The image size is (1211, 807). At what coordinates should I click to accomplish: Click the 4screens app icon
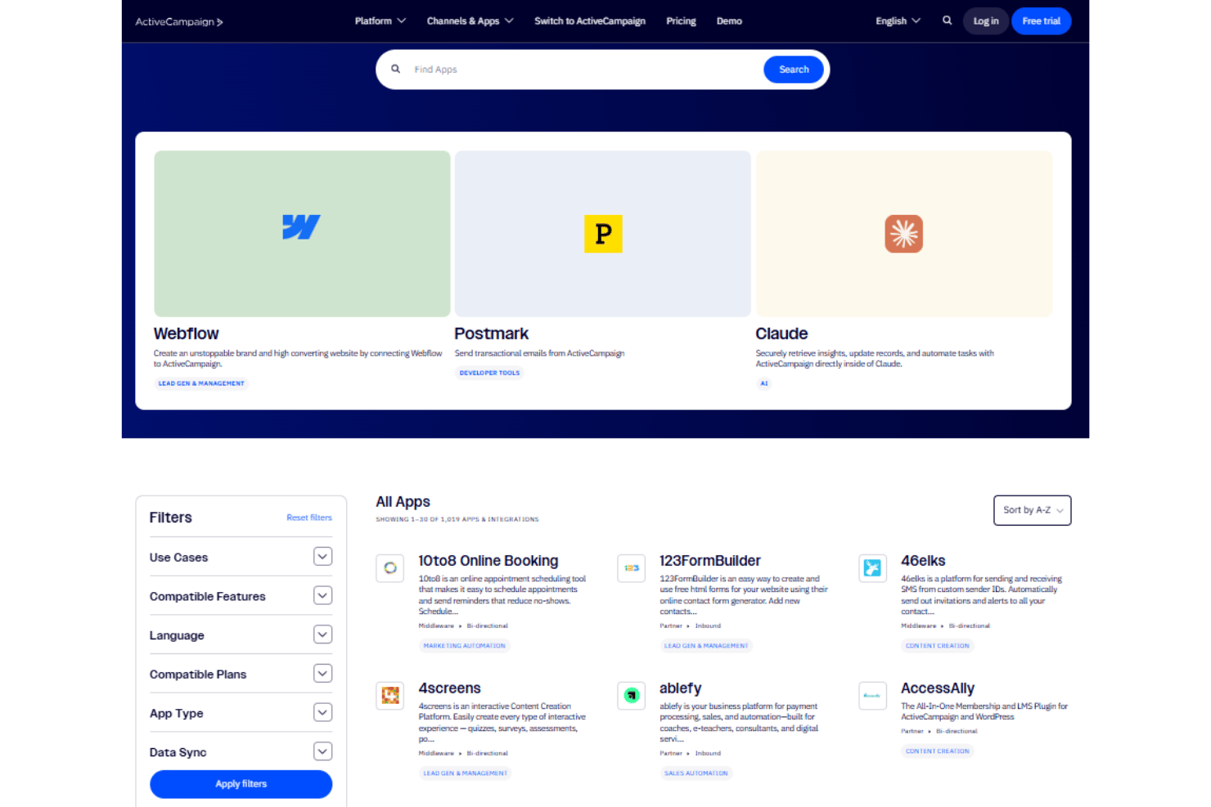(390, 696)
